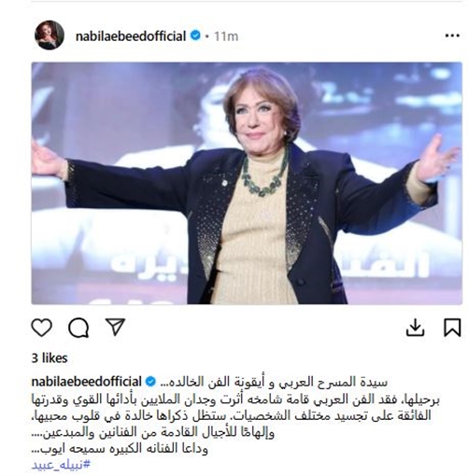This screenshot has height=476, width=468.
Task: Save the post with the bookmark icon
Action: pos(452,328)
